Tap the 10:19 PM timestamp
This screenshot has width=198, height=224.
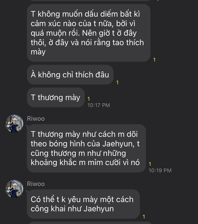(160, 170)
